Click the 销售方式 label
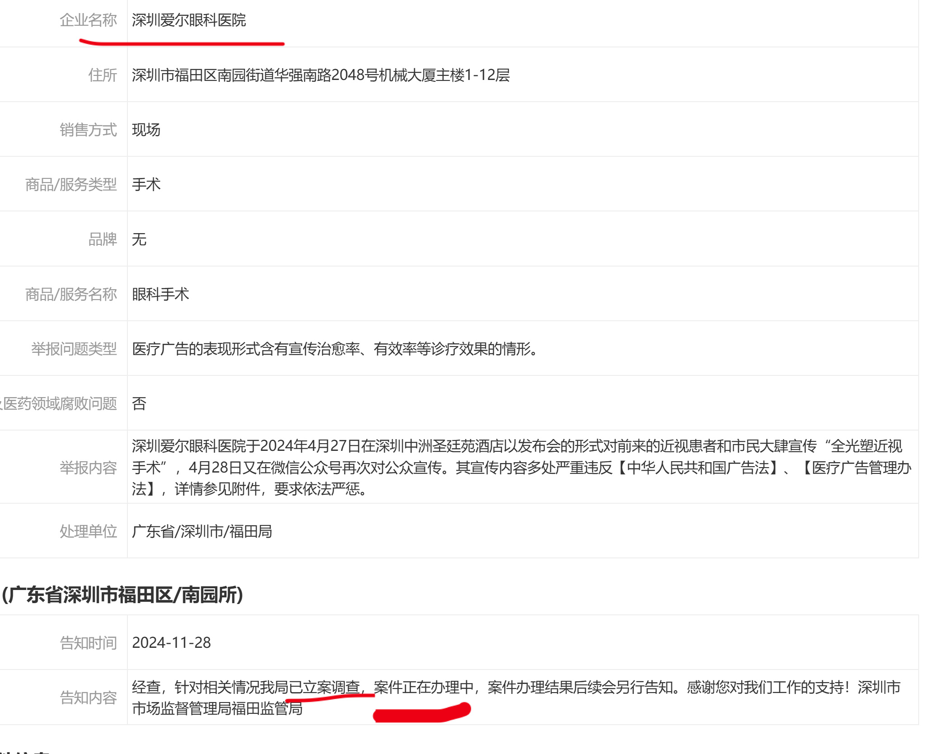 [x=88, y=130]
